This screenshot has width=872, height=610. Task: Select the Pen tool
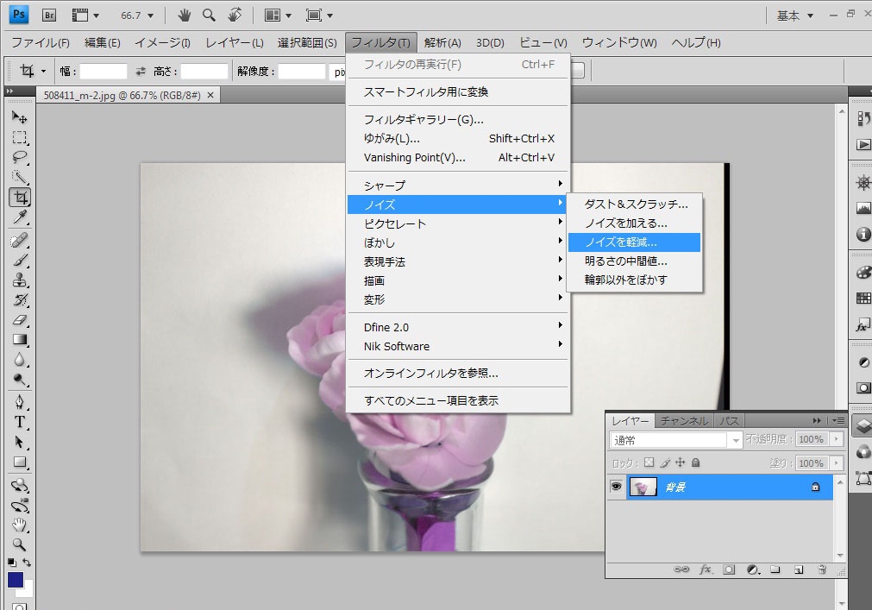pos(19,402)
